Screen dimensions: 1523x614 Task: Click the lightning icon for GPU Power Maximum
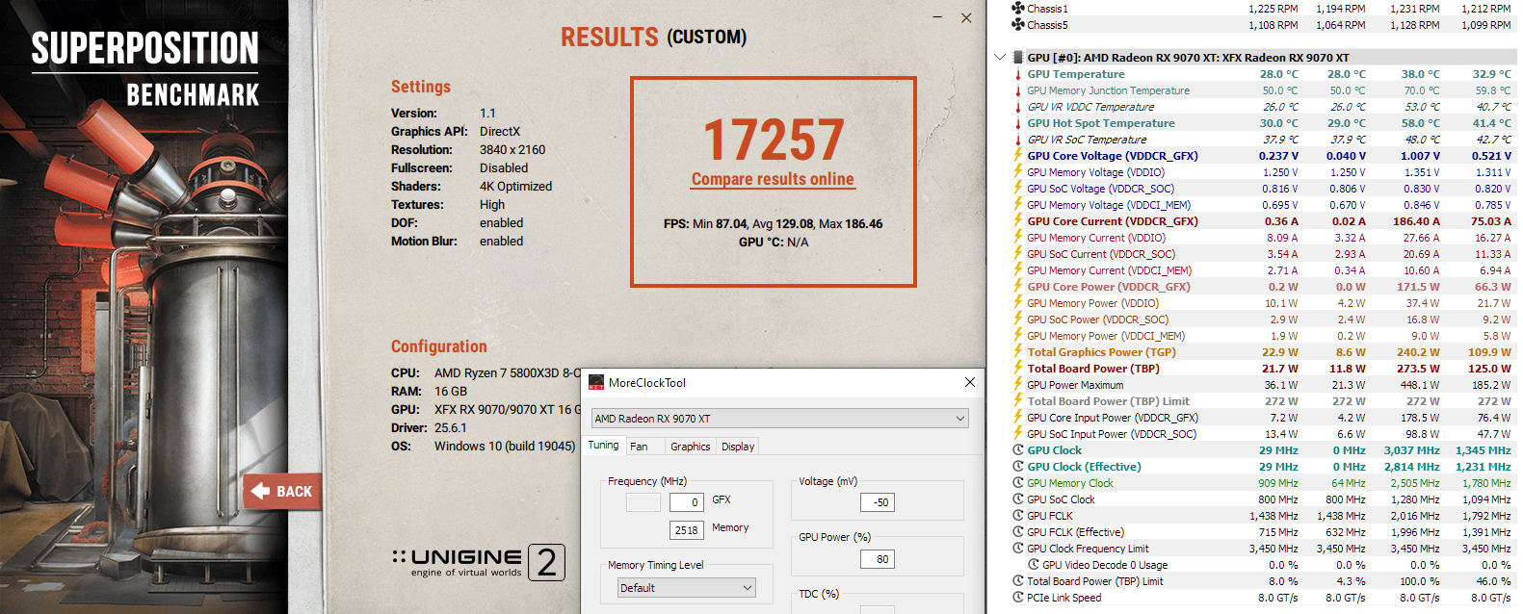[x=1018, y=385]
